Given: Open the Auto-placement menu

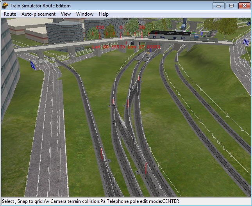Looking at the screenshot, I should click(x=38, y=14).
